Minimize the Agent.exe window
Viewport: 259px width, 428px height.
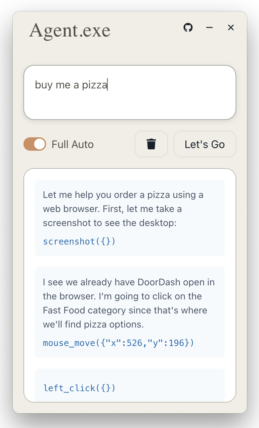(209, 27)
